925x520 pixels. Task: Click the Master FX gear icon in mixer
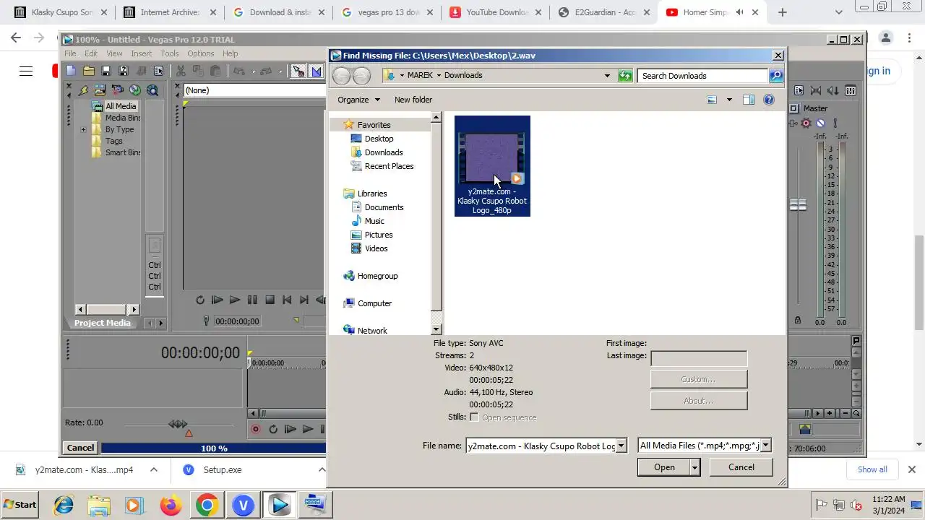pos(806,123)
